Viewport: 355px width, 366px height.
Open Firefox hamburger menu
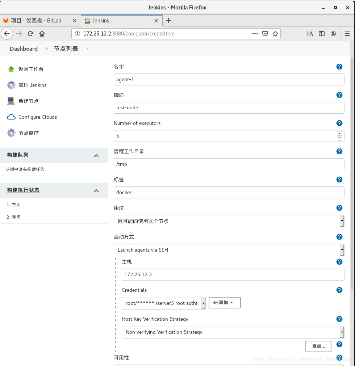(347, 34)
